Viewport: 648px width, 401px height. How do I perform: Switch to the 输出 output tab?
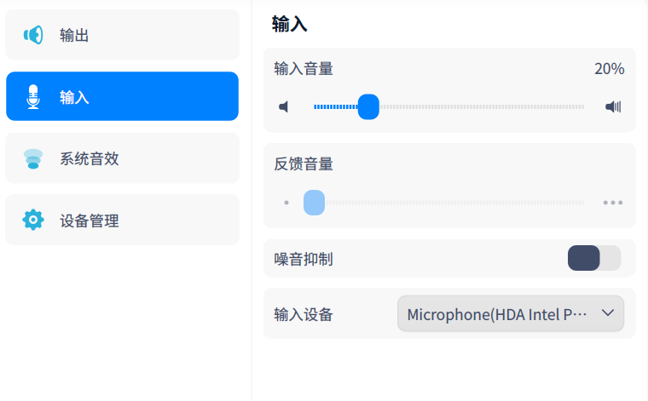122,35
